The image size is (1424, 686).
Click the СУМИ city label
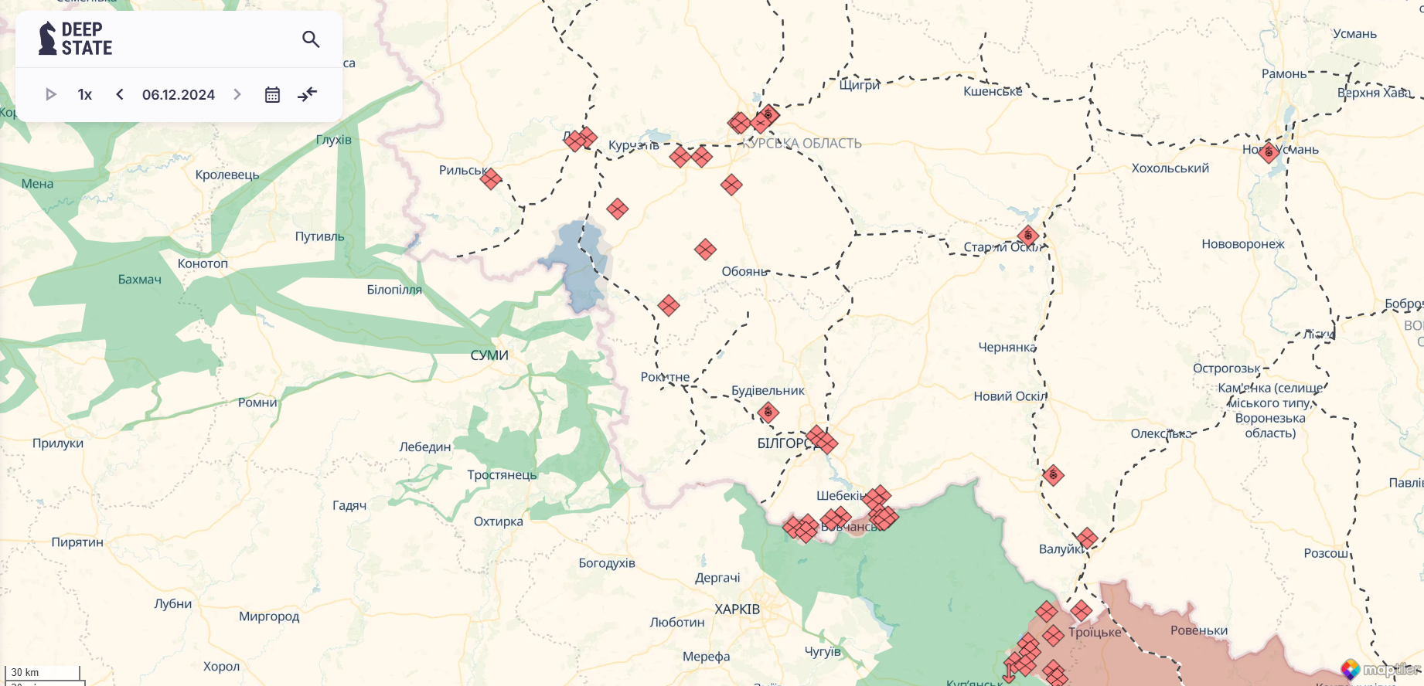pos(489,355)
